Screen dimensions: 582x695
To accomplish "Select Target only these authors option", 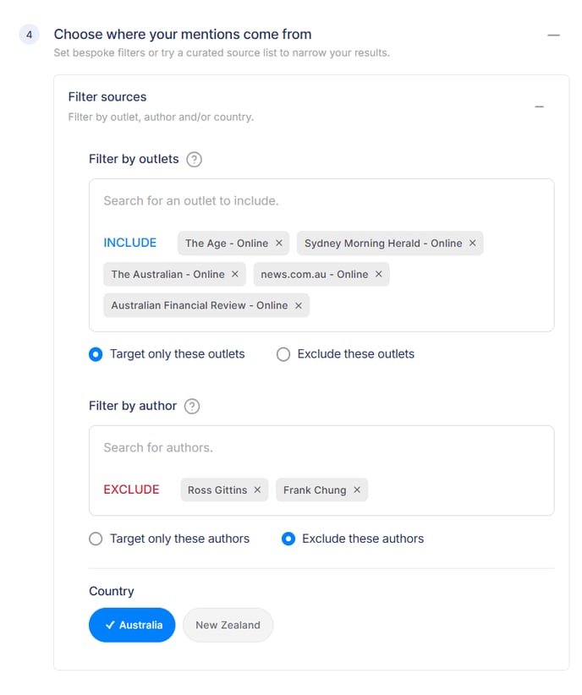I will pyautogui.click(x=96, y=539).
